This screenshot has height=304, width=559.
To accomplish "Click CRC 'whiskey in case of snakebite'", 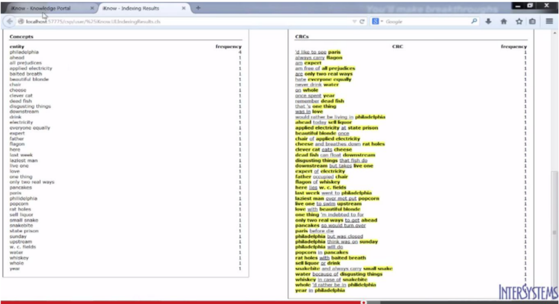I will click(331, 279).
